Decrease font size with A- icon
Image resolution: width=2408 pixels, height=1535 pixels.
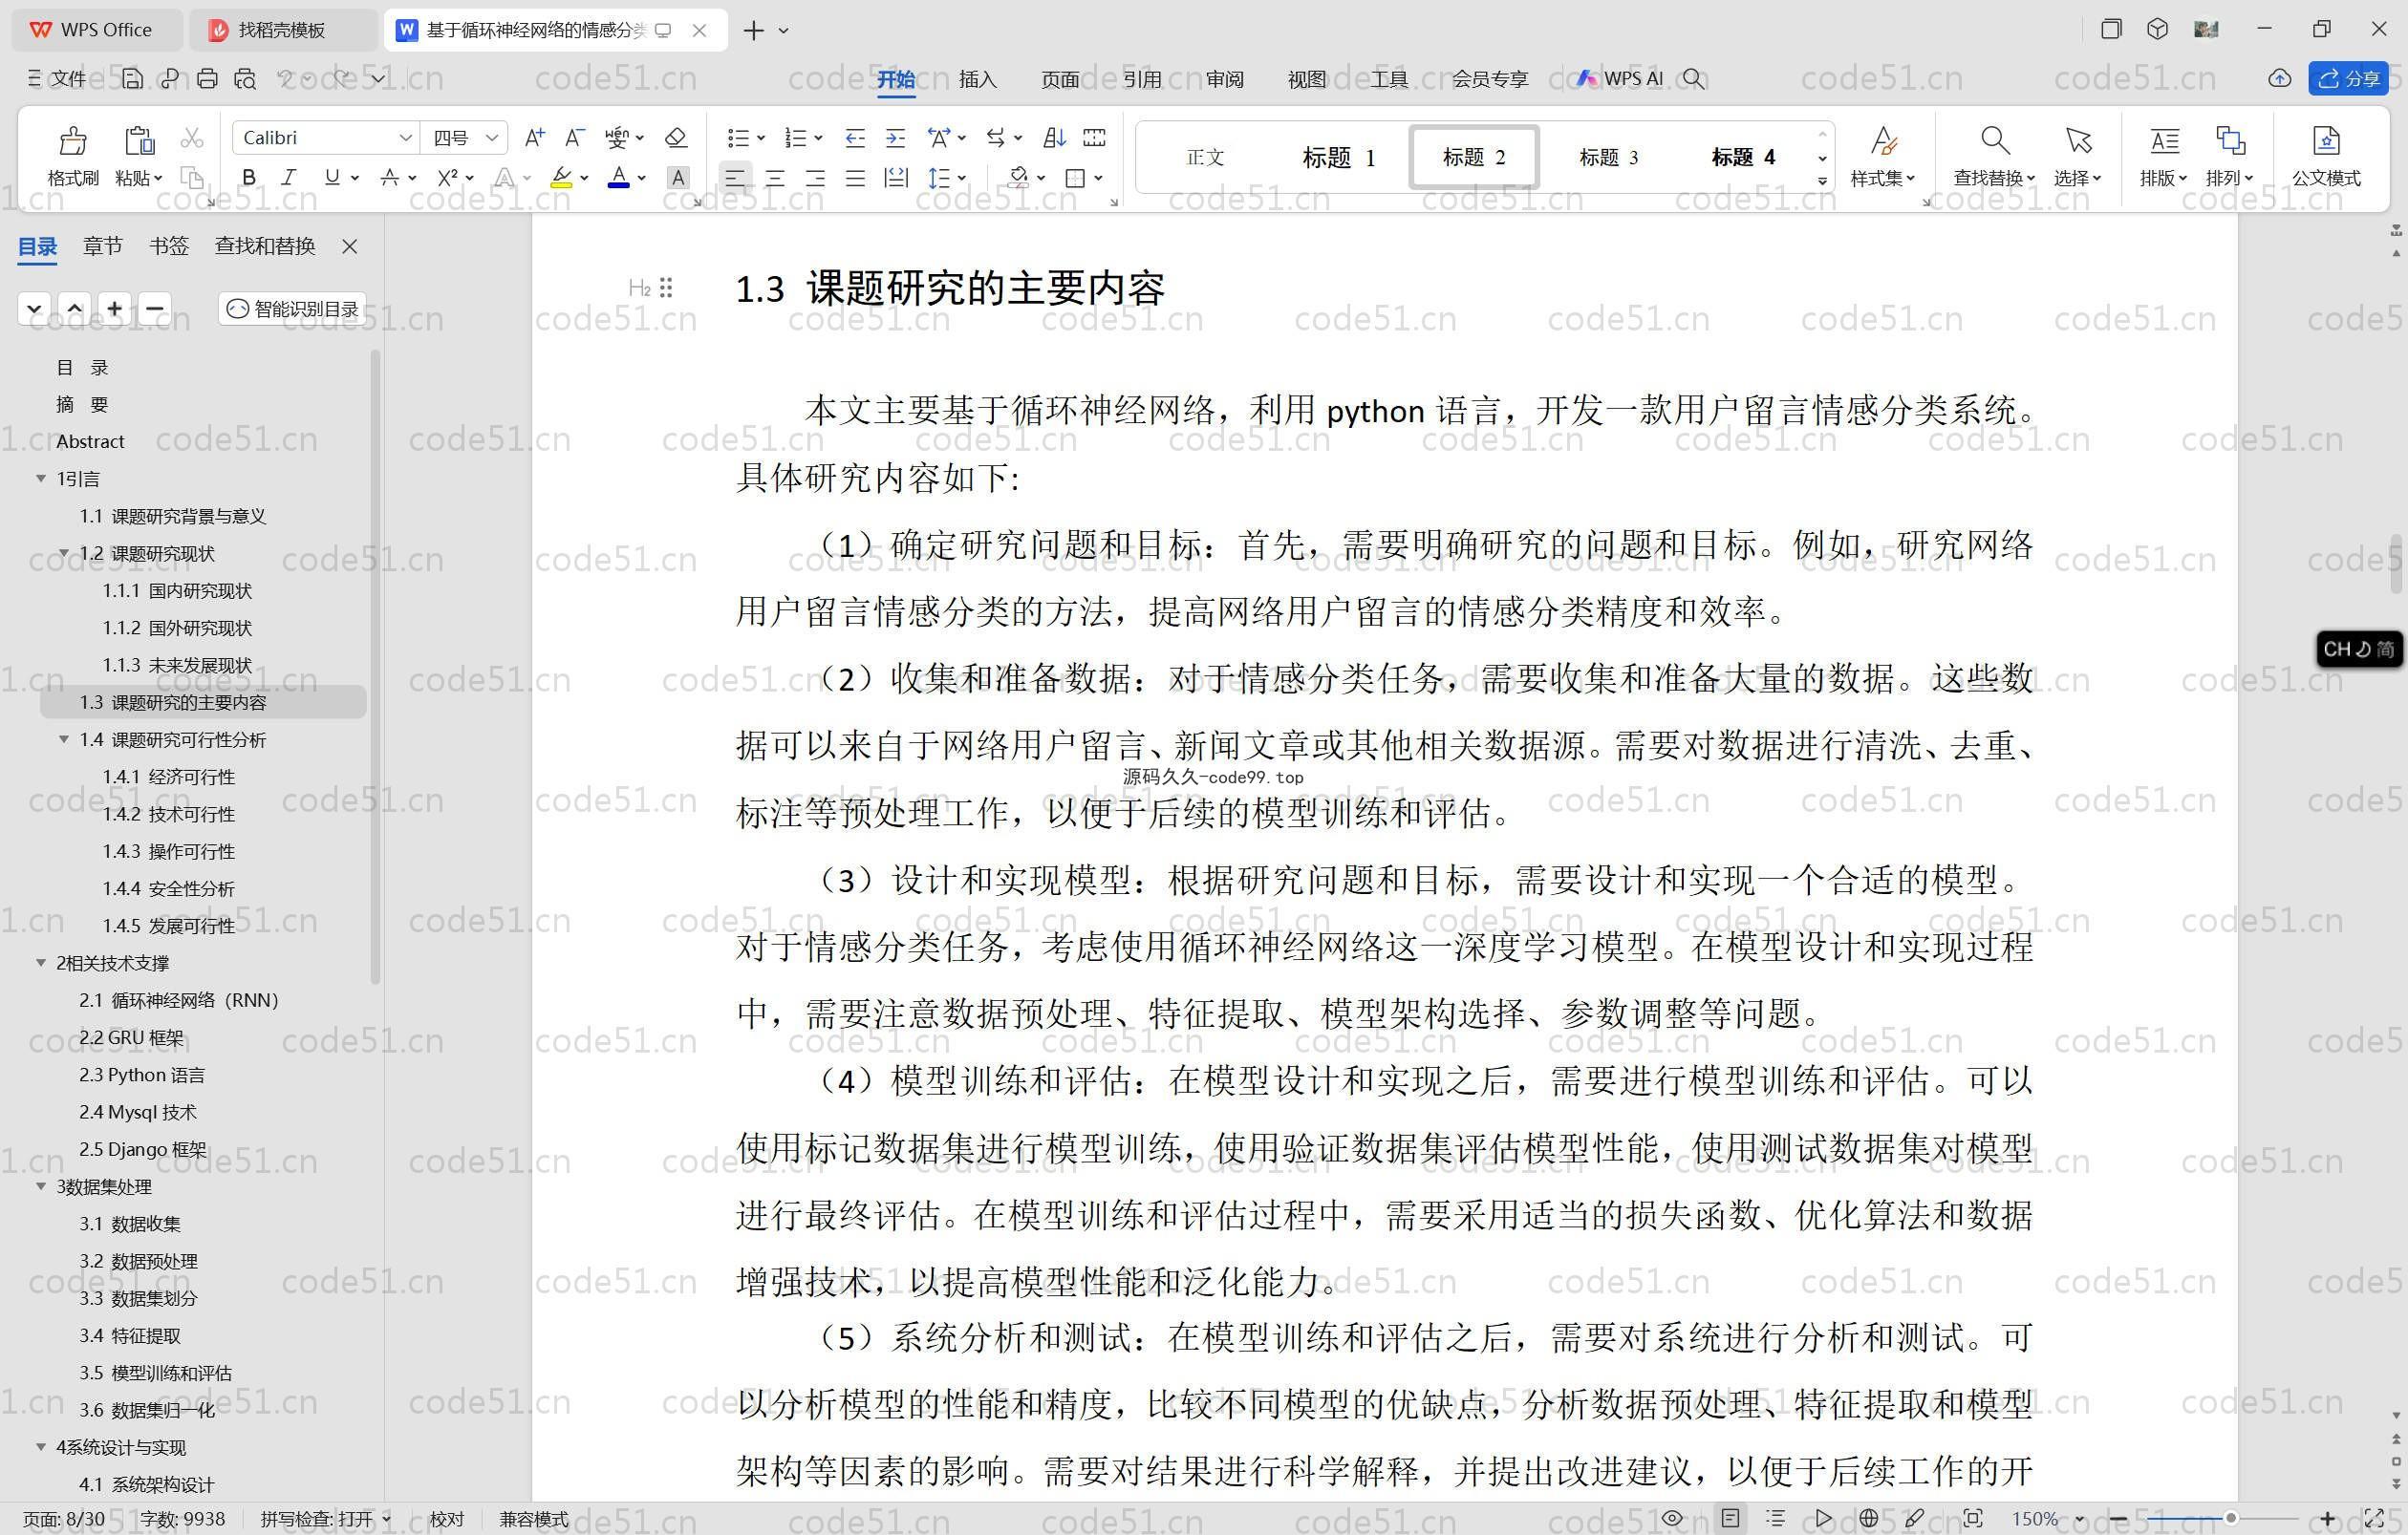point(574,138)
